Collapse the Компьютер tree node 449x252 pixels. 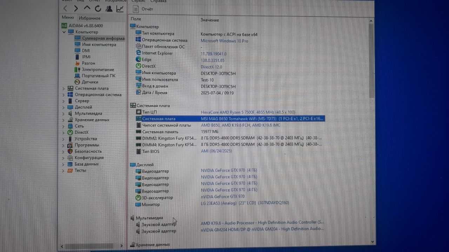coord(64,32)
